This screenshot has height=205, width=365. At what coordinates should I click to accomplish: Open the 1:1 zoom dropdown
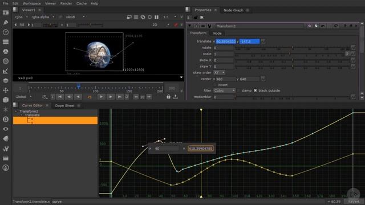coord(170,17)
